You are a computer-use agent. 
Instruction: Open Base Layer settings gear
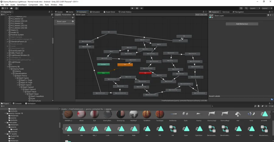[73, 22]
